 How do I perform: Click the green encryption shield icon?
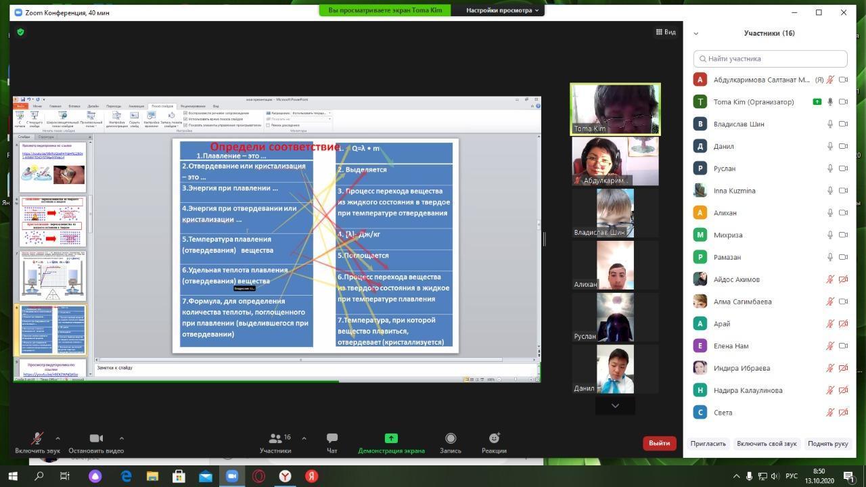pos(20,32)
